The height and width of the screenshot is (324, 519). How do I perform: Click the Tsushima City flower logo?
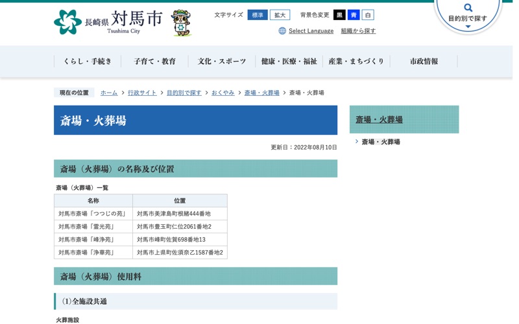pos(67,22)
